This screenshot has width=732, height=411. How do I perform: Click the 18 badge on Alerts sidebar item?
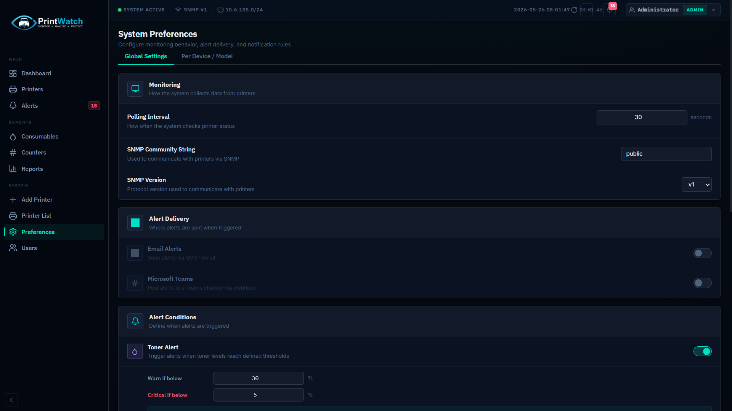(x=94, y=106)
